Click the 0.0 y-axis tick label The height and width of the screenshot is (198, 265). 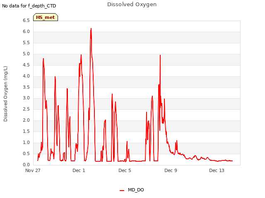(26, 165)
